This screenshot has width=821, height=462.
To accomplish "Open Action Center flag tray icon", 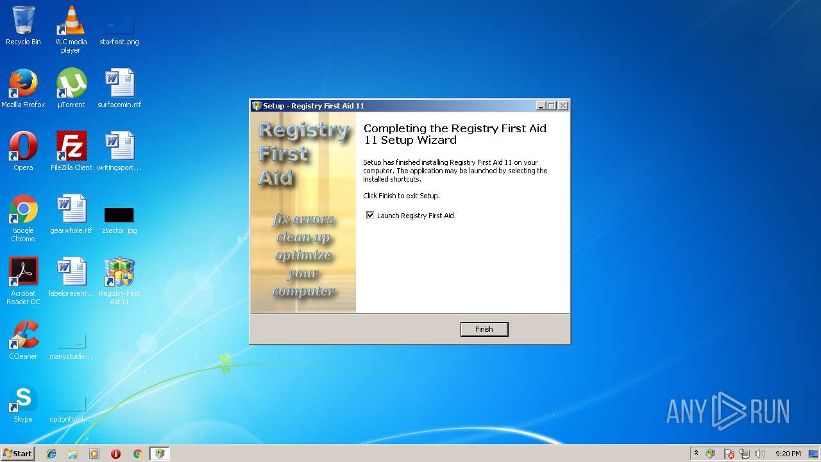I will pos(729,454).
